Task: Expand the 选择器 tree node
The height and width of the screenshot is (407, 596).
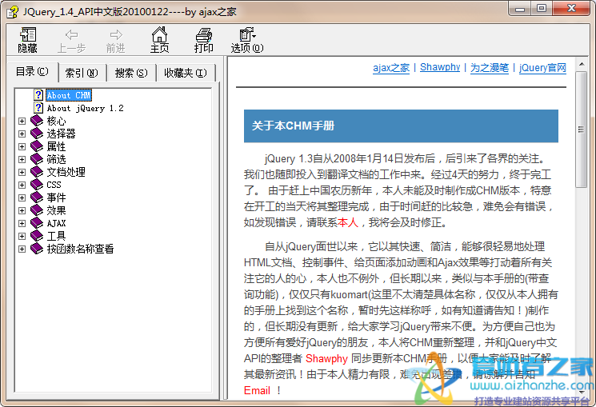Action: click(x=22, y=134)
